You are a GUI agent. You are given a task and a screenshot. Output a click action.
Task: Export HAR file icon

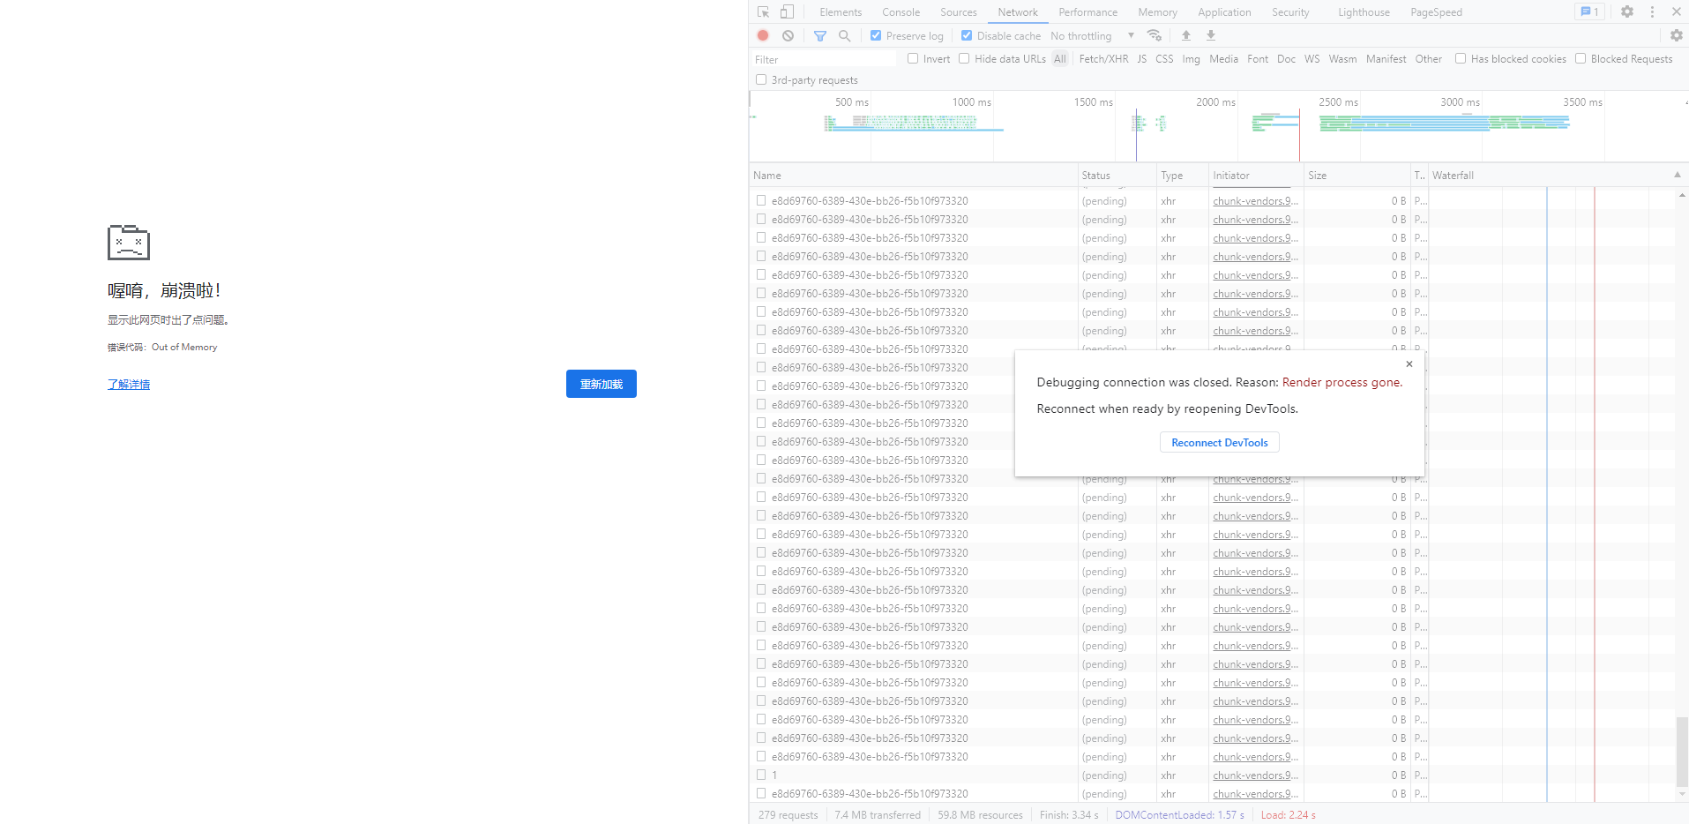click(1209, 35)
